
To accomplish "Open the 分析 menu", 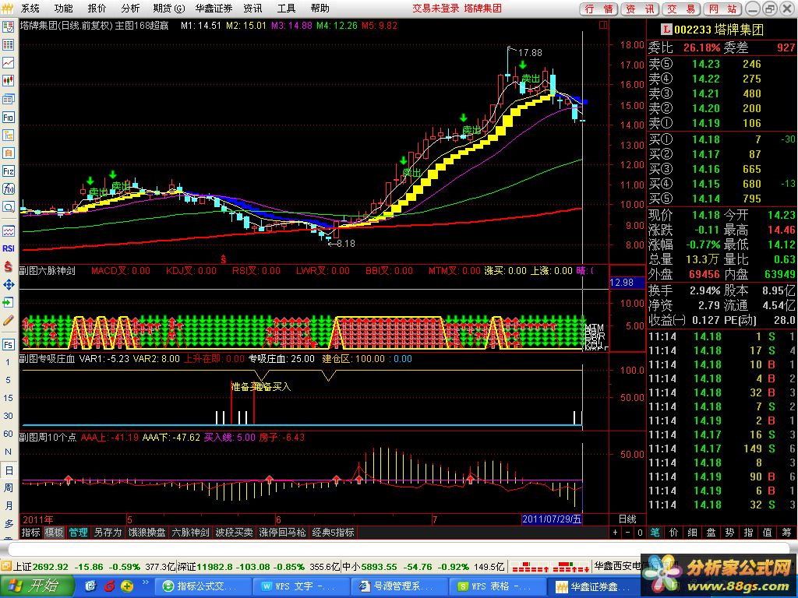I will [130, 8].
